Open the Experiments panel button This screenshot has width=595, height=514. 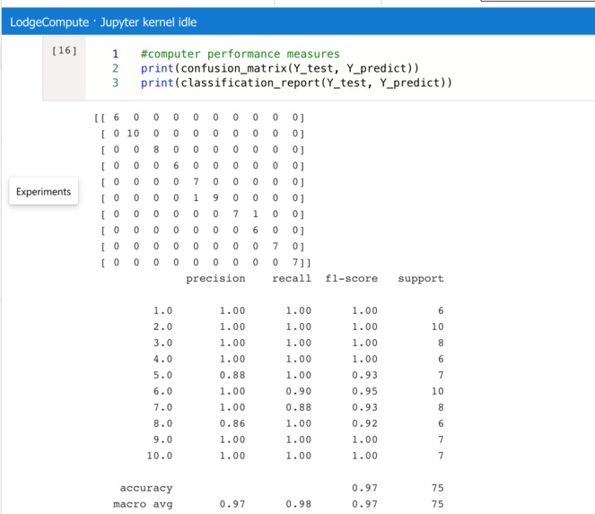pyautogui.click(x=44, y=191)
